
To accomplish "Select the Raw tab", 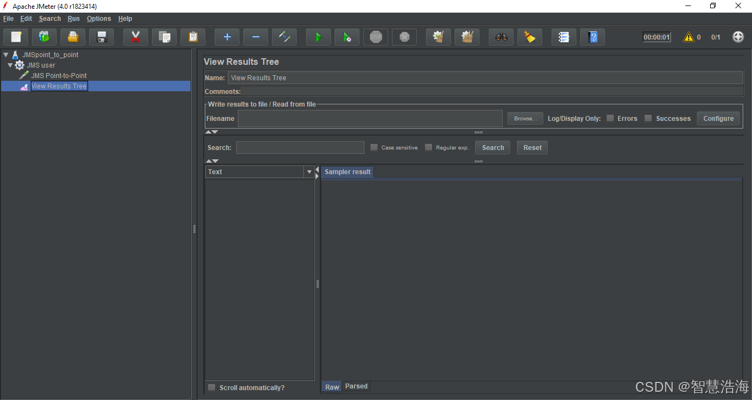I will click(x=332, y=387).
